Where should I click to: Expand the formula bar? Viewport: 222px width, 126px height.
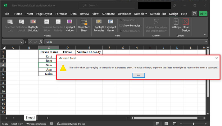(x=206, y=41)
